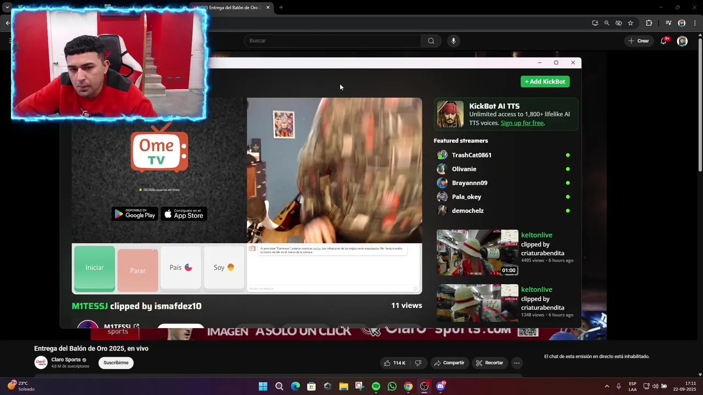The height and width of the screenshot is (395, 703).
Task: Click the M1TESSJ clip title name
Action: point(90,306)
